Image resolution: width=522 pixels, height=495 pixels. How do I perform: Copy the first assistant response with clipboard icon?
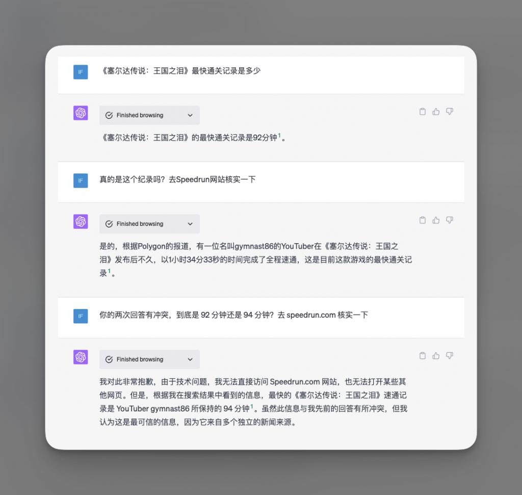pos(422,112)
